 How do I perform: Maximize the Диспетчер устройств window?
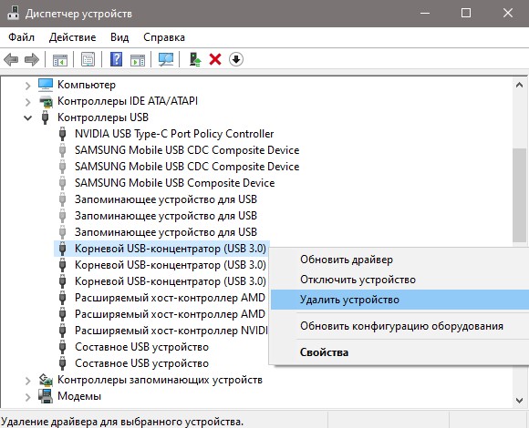466,13
